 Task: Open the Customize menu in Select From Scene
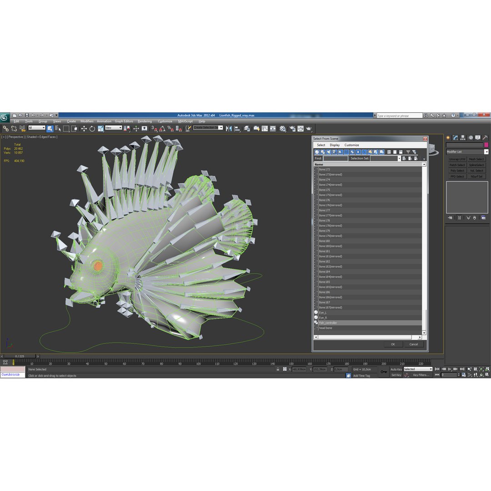pyautogui.click(x=351, y=145)
